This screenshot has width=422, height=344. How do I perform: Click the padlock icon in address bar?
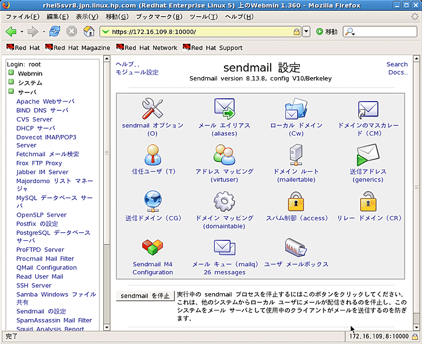[x=296, y=32]
